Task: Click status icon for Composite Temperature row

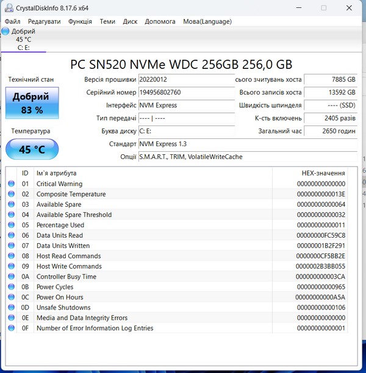Action: tap(12, 194)
